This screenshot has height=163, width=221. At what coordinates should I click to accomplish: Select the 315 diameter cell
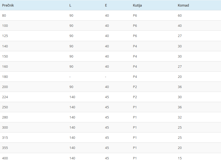pyautogui.click(x=5, y=137)
